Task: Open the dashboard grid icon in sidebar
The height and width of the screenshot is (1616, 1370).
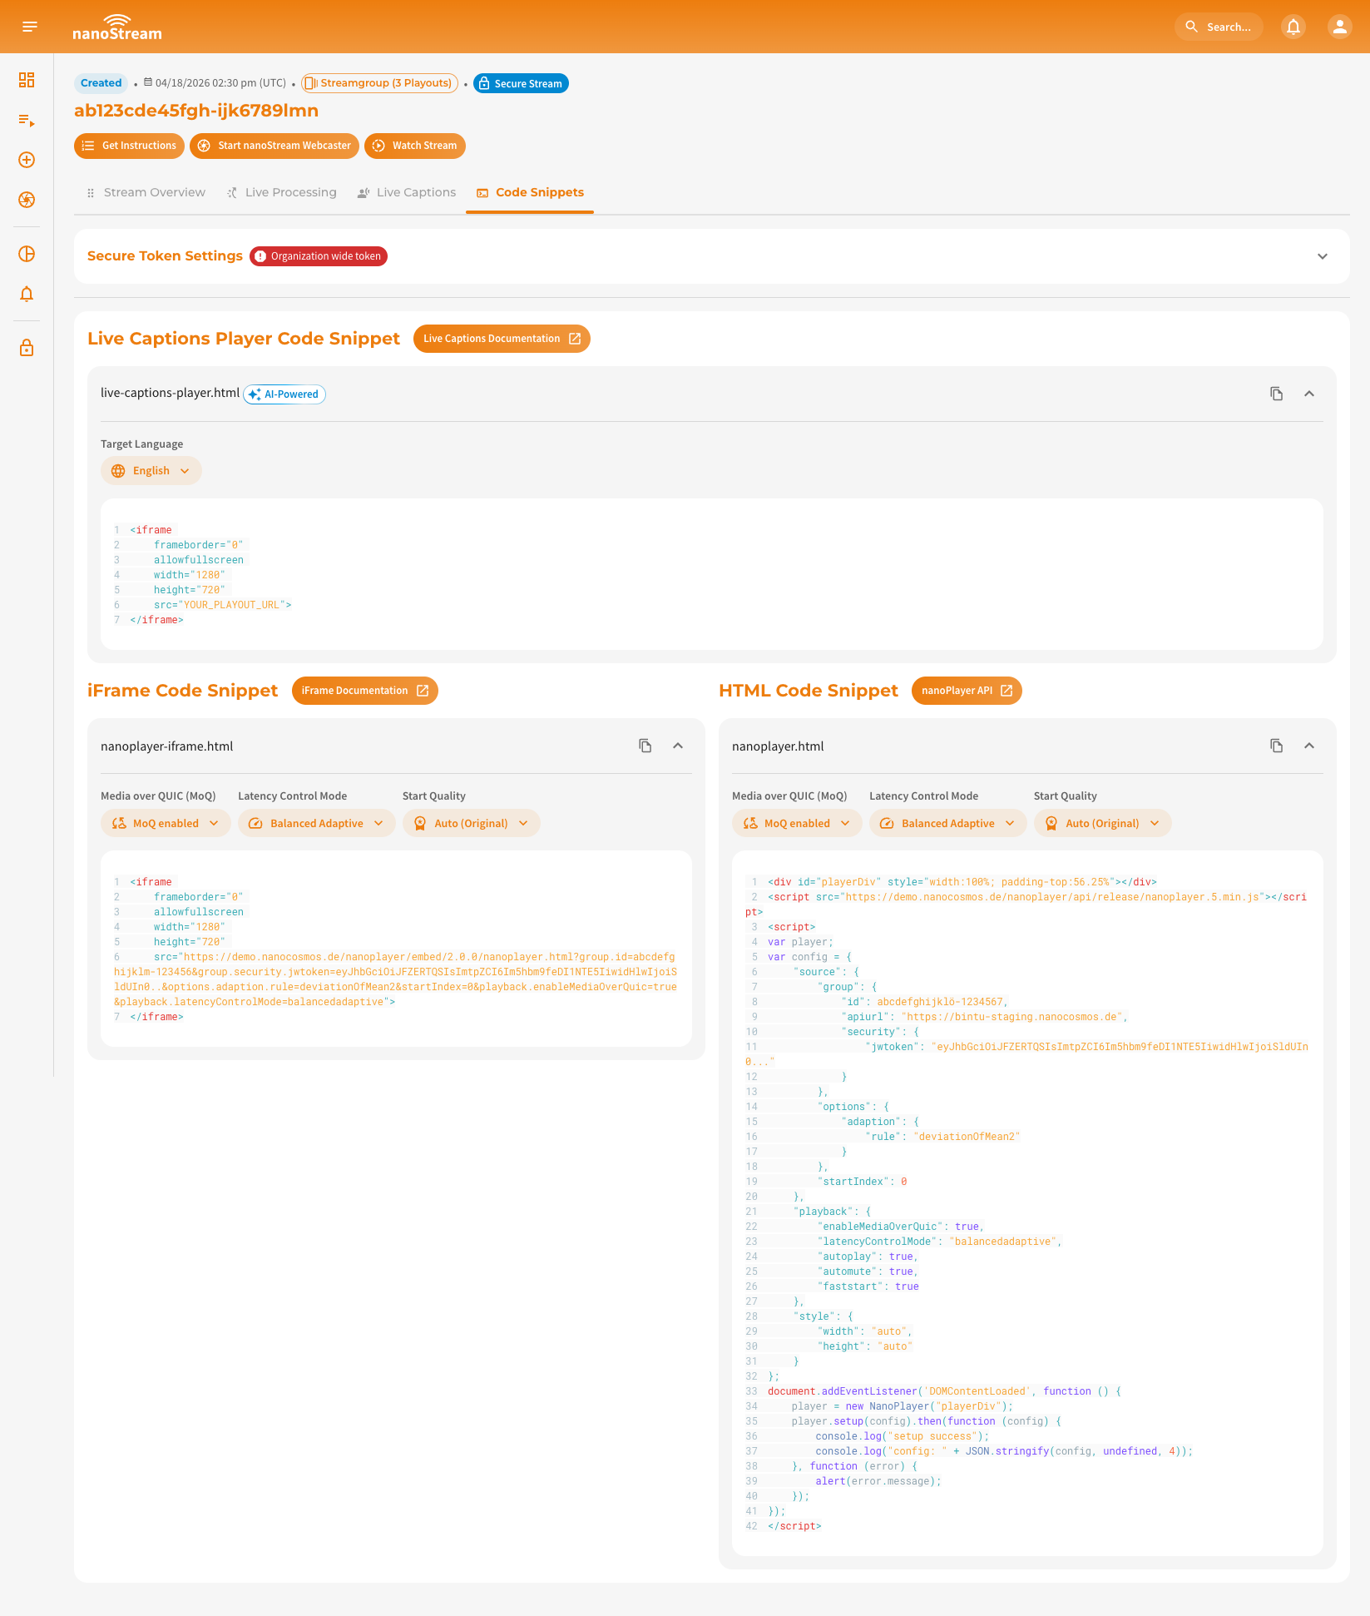Action: point(26,80)
